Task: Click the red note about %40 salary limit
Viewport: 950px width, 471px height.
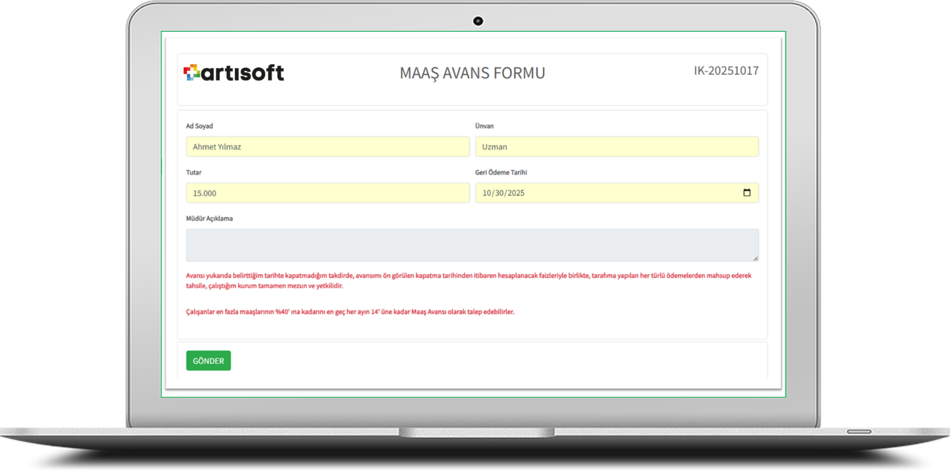Action: 350,312
